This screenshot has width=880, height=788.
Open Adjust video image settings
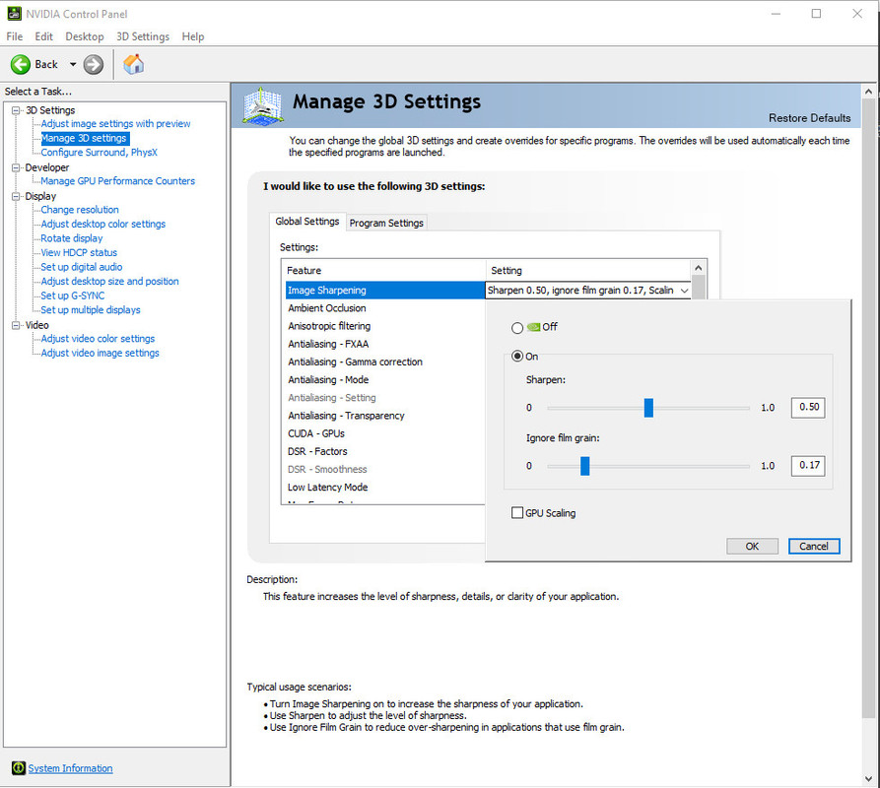(100, 353)
